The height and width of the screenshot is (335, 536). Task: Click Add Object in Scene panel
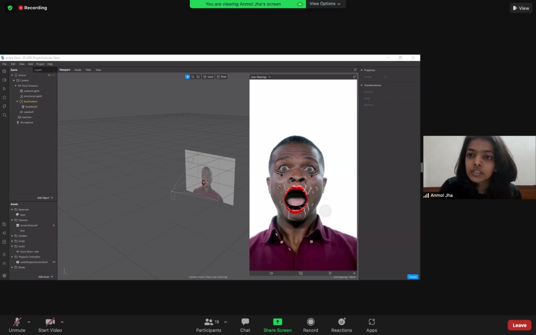pos(45,197)
